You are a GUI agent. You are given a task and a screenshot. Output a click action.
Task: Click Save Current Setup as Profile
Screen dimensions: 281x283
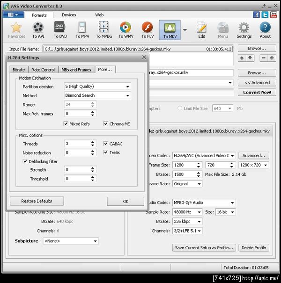204,247
